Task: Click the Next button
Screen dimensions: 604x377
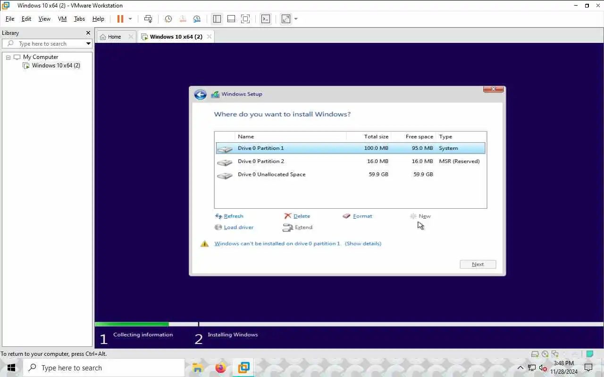Action: pos(478,264)
